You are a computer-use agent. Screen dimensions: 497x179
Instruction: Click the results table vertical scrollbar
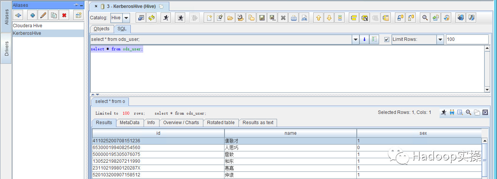(x=485, y=159)
